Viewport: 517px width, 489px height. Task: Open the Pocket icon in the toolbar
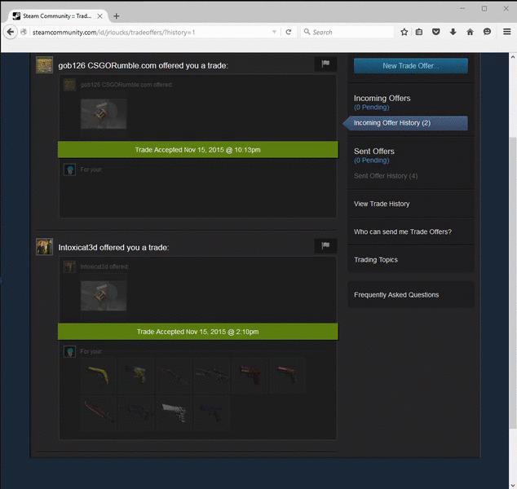[x=436, y=32]
